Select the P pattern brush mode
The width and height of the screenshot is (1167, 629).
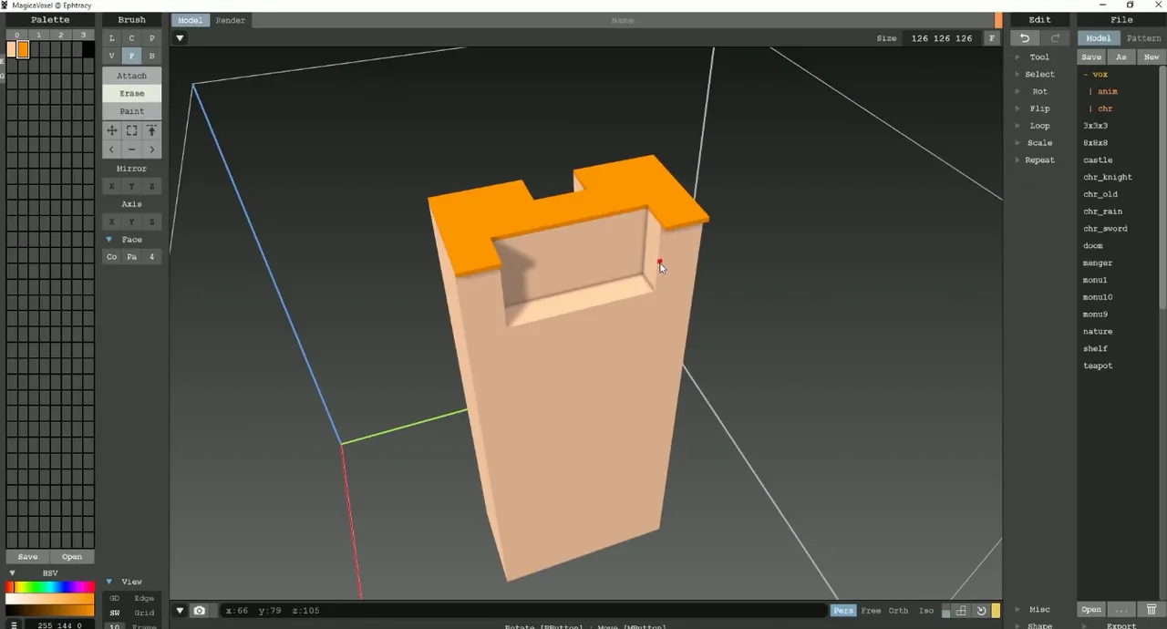151,38
